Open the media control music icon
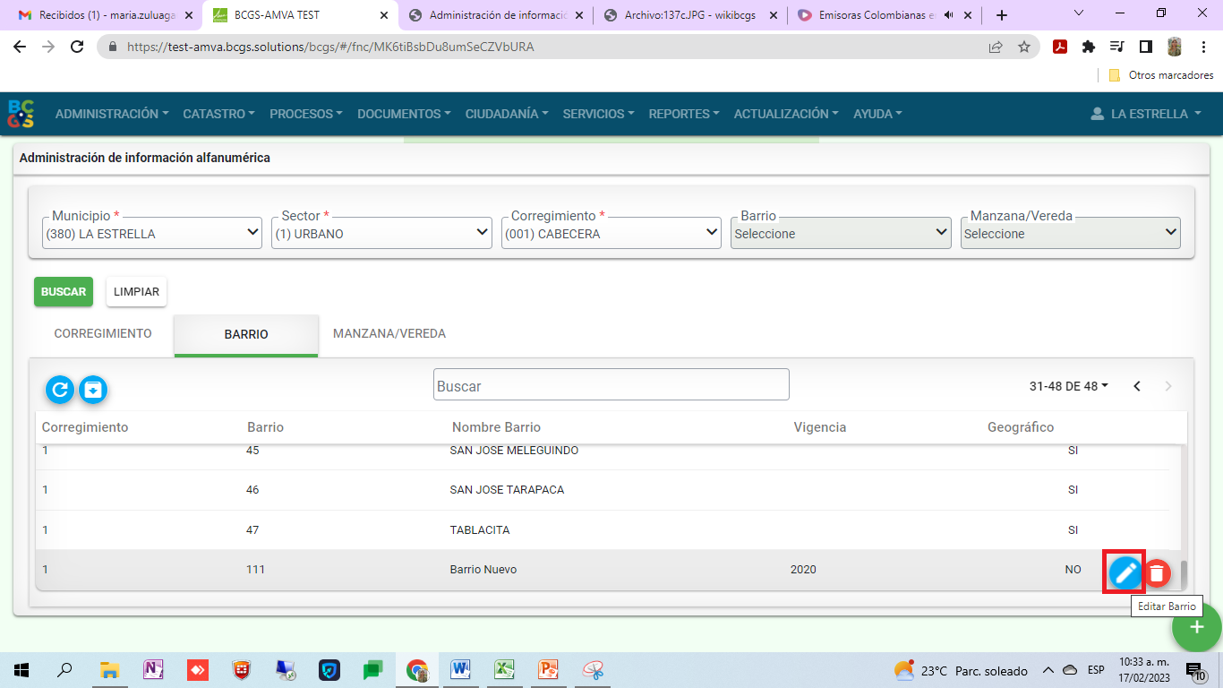The image size is (1223, 688). tap(1116, 47)
